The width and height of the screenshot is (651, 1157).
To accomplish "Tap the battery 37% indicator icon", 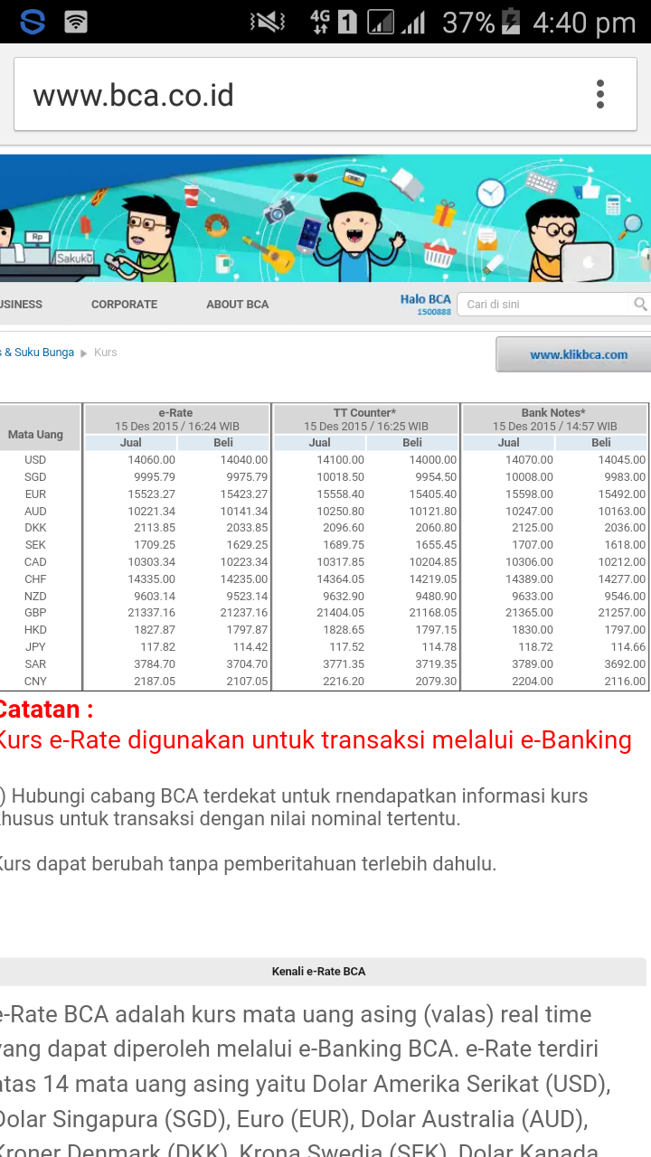I will click(x=511, y=22).
